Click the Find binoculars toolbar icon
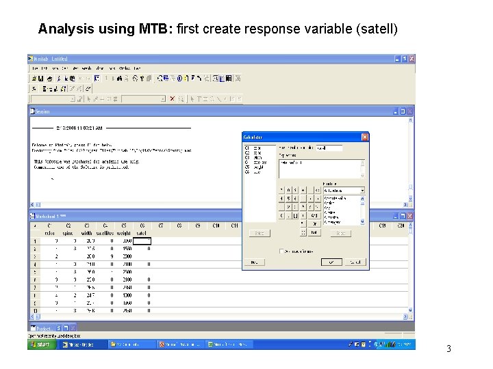 click(119, 79)
